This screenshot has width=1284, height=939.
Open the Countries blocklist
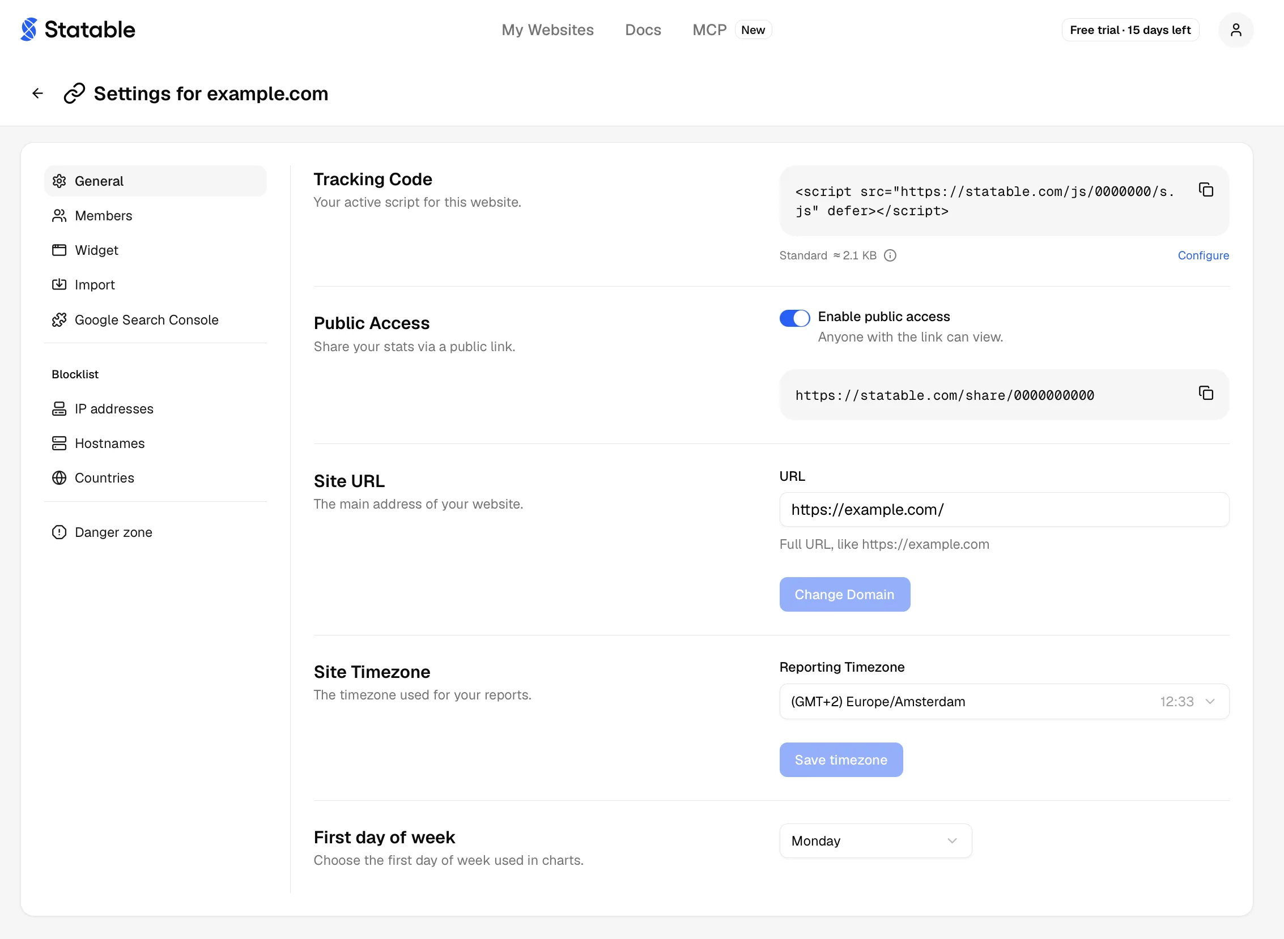(x=155, y=478)
